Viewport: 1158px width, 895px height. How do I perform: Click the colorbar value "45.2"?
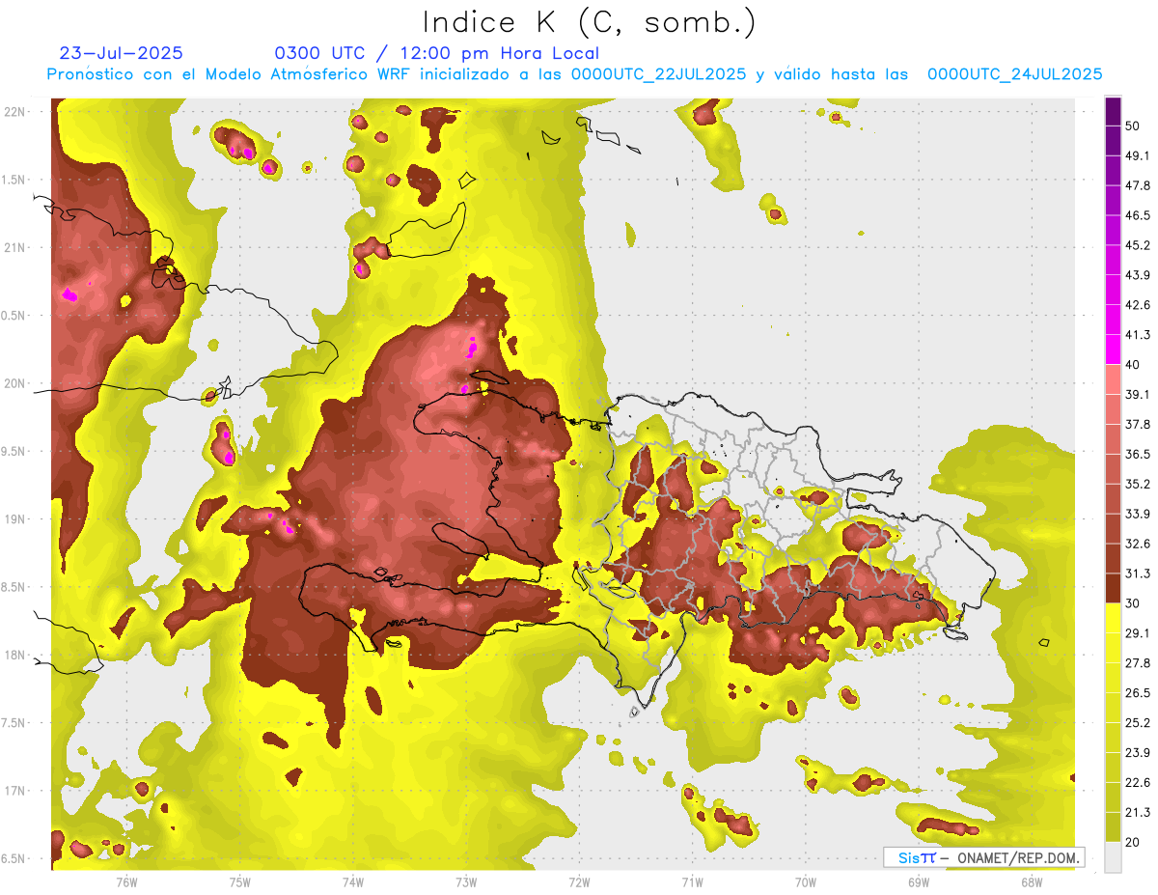click(x=1138, y=245)
